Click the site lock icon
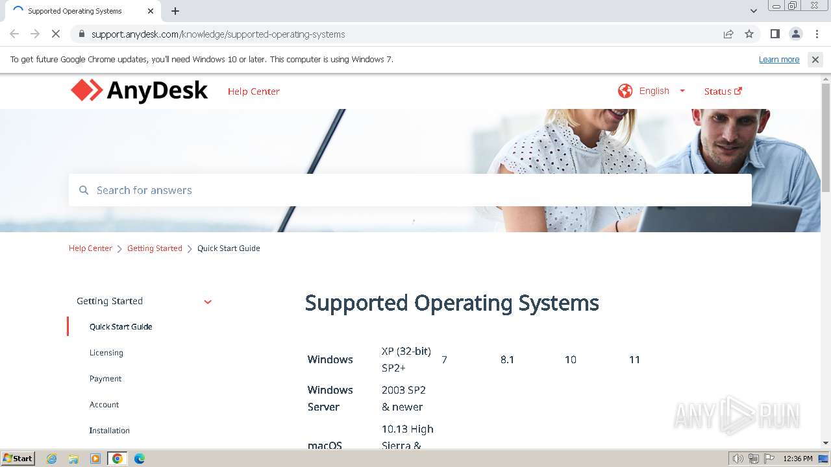This screenshot has width=831, height=467. (x=81, y=34)
